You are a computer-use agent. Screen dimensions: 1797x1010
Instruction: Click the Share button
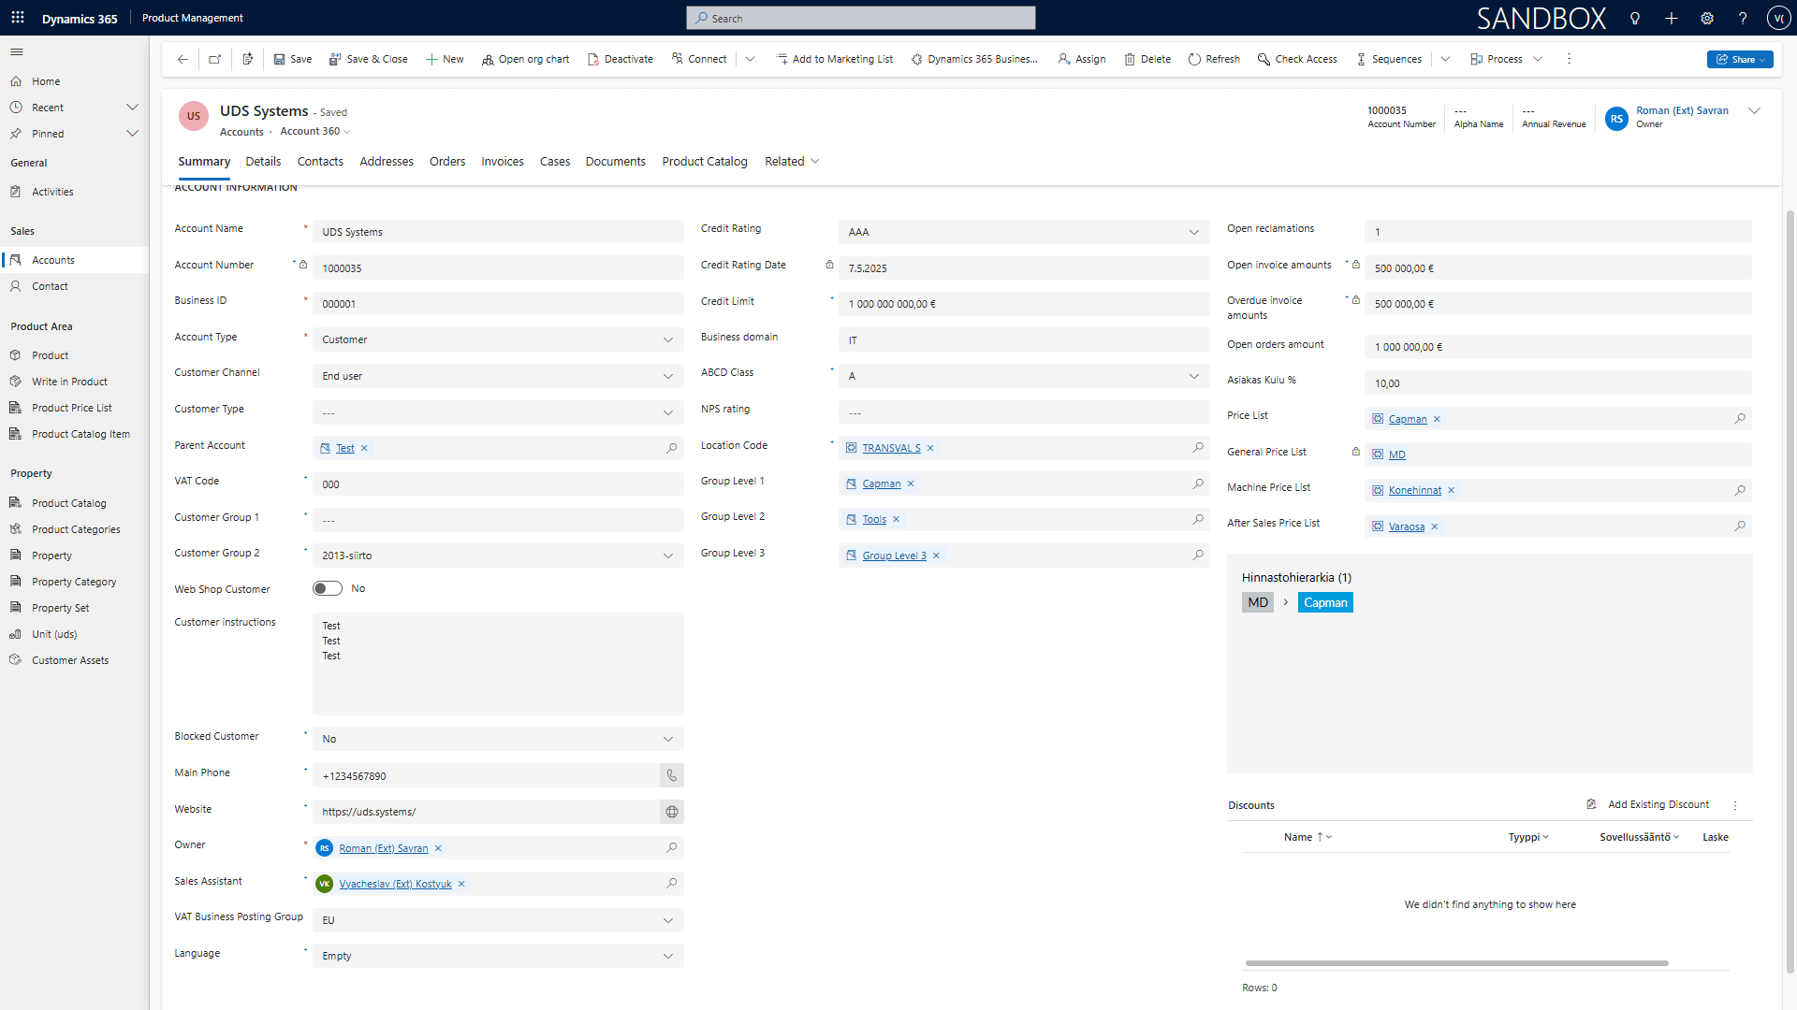point(1739,59)
